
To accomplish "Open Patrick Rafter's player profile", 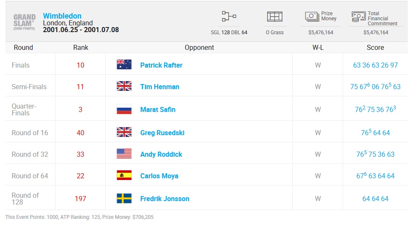I will point(161,65).
